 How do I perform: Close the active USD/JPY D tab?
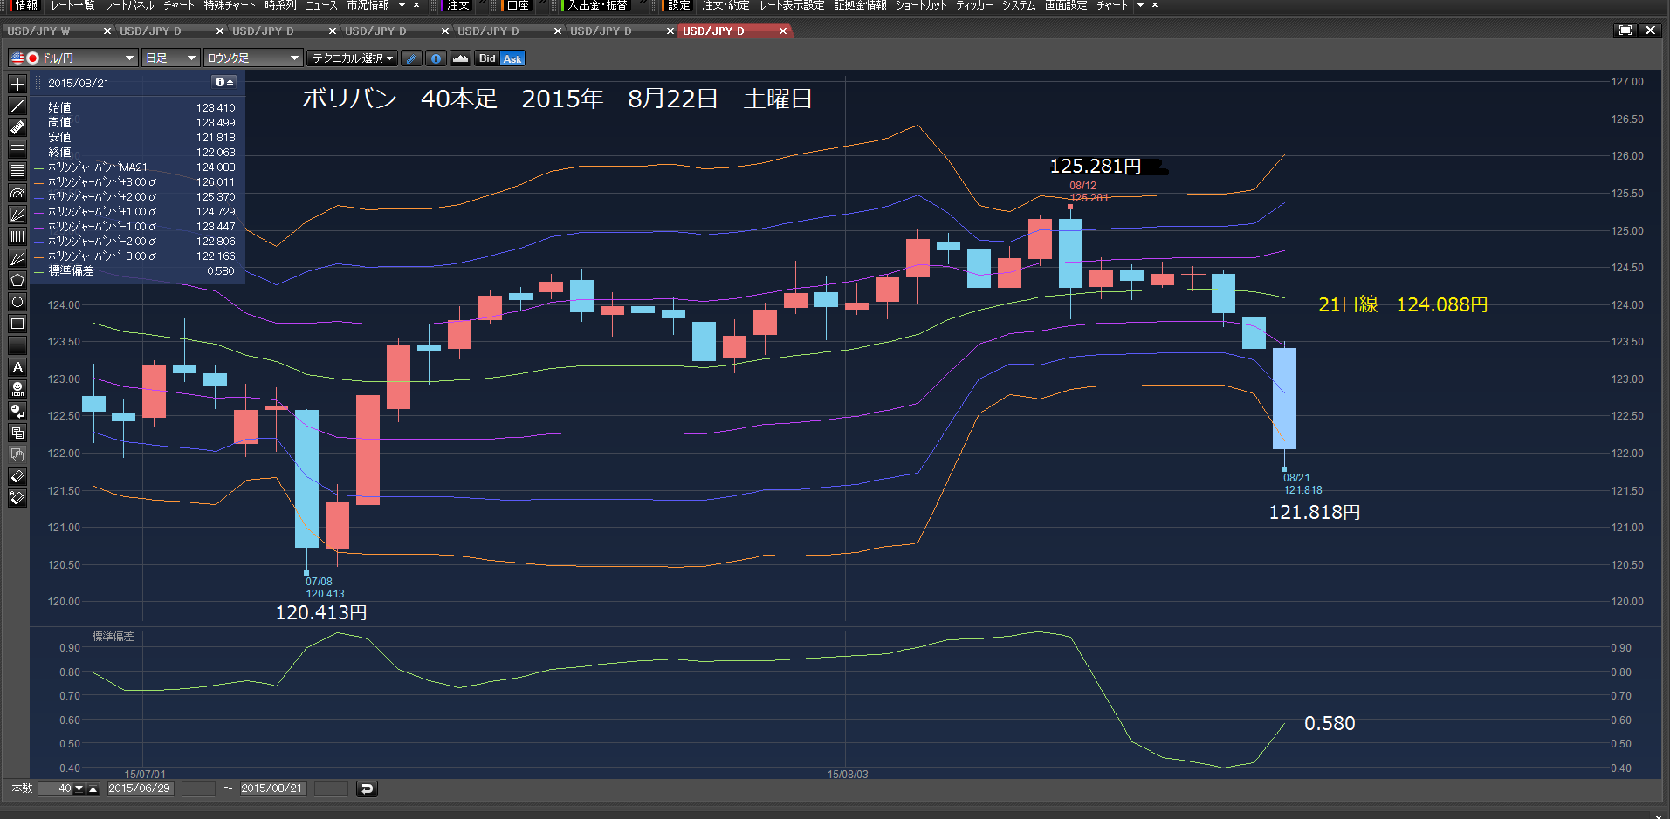(x=783, y=31)
